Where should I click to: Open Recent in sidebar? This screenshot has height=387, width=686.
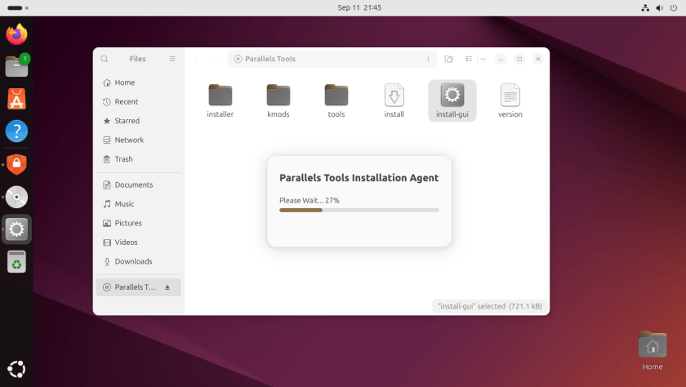point(138,102)
